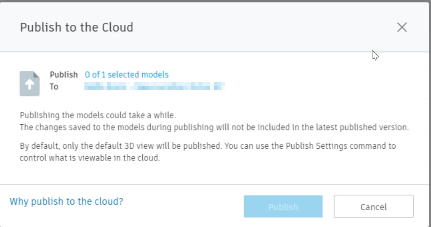Click the white arrow inside the upload icon
Viewport: 431px width, 227px height.
tap(30, 85)
